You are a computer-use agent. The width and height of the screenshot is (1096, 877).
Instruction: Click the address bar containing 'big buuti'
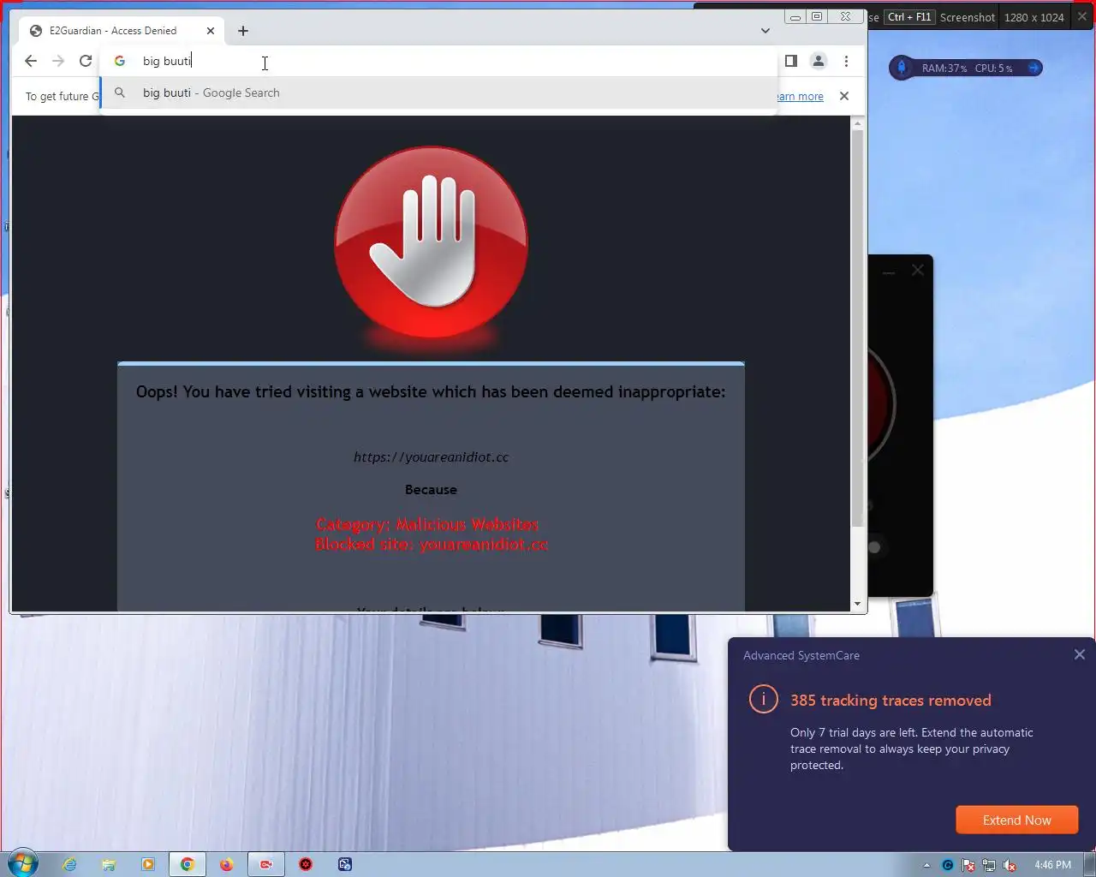438,61
